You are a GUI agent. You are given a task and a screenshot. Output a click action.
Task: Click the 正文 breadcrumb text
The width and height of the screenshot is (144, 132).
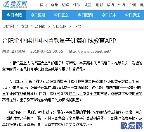[x=78, y=26]
